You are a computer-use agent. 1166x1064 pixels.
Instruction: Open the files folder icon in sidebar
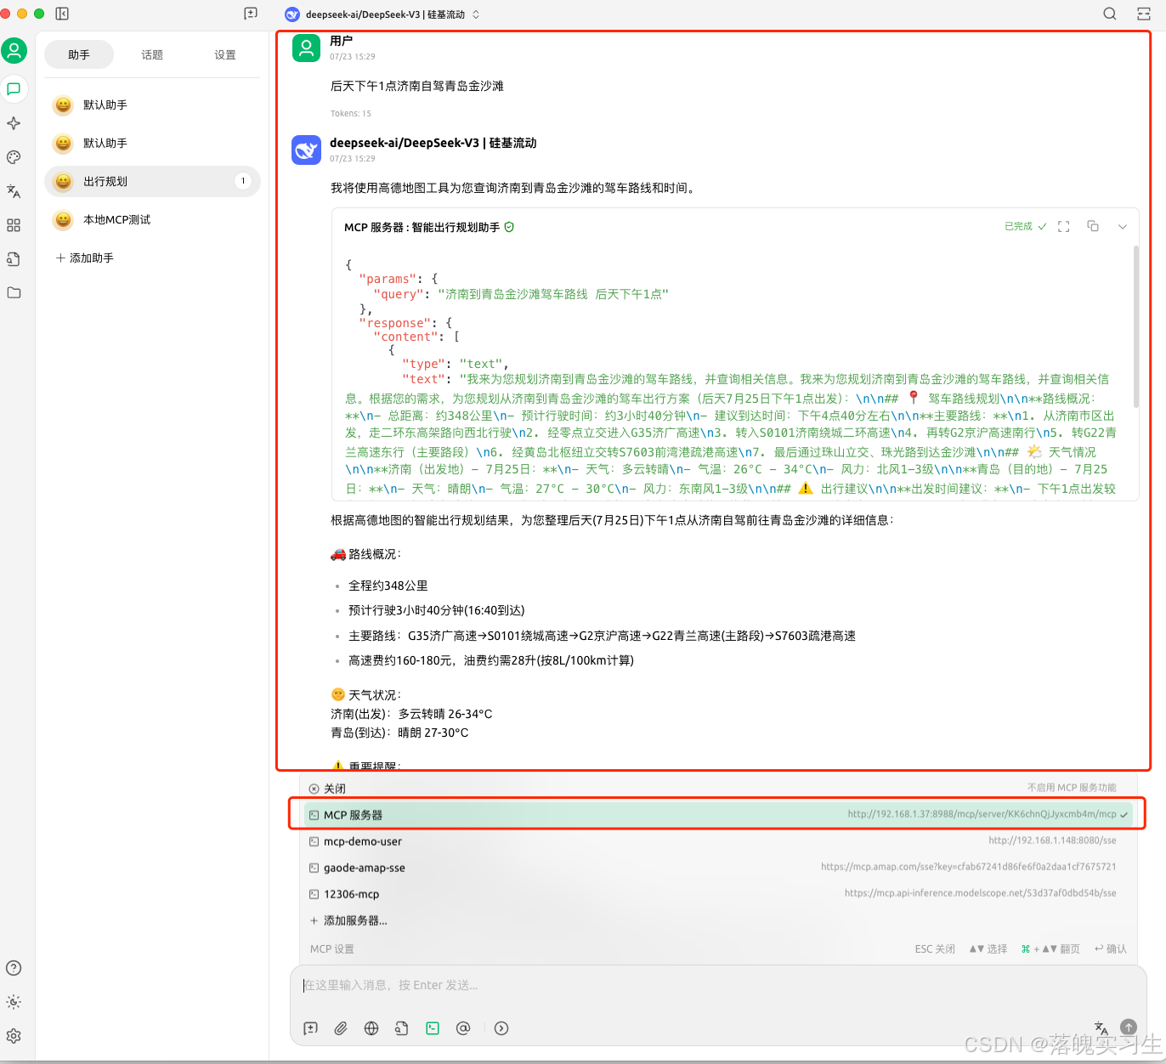coord(14,293)
